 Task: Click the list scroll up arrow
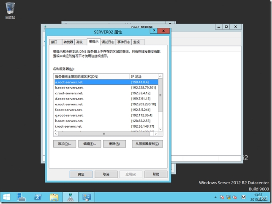tap(160, 76)
